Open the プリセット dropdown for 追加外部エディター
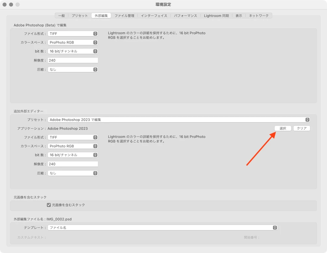The width and height of the screenshot is (327, 253). [179, 120]
